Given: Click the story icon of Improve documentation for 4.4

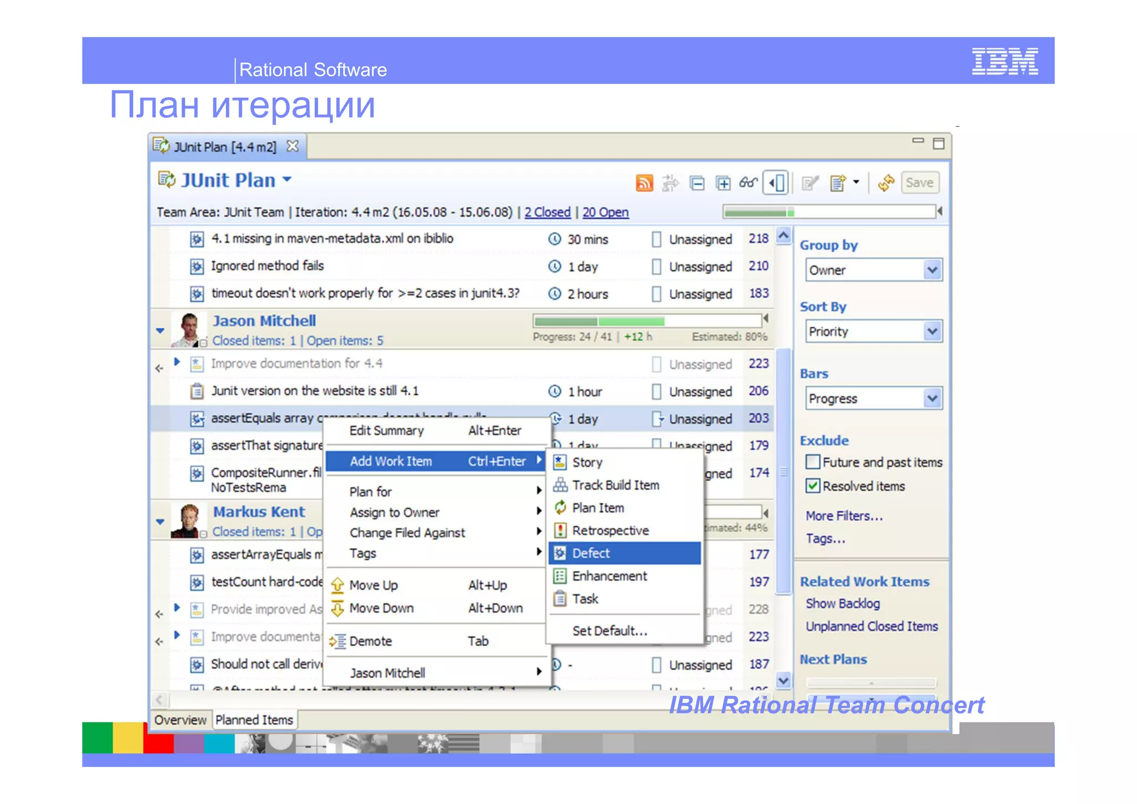Looking at the screenshot, I should tap(197, 364).
